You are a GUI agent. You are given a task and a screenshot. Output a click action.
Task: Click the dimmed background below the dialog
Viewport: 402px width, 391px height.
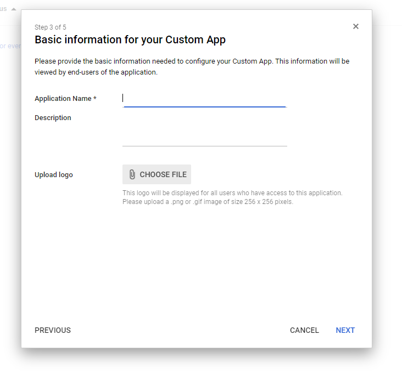pyautogui.click(x=198, y=370)
